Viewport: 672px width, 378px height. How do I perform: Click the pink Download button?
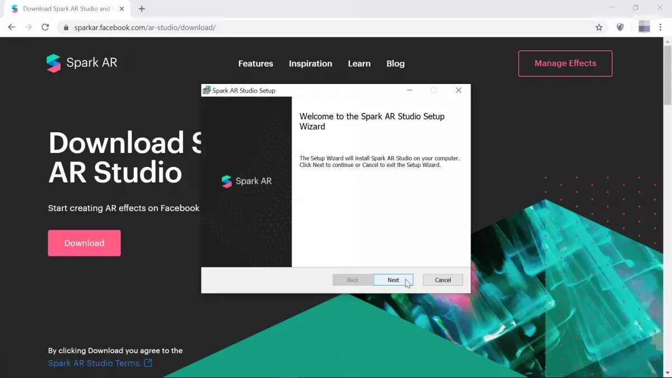[84, 243]
